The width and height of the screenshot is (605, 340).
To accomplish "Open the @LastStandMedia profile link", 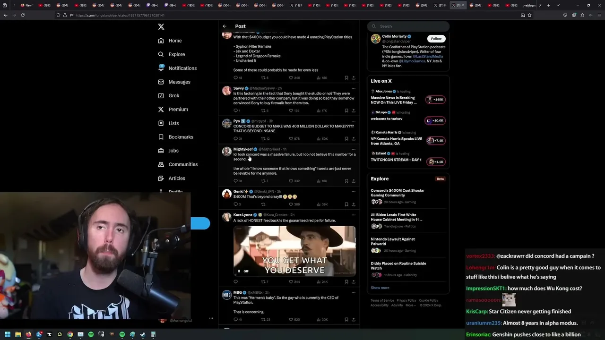I will click(x=429, y=56).
